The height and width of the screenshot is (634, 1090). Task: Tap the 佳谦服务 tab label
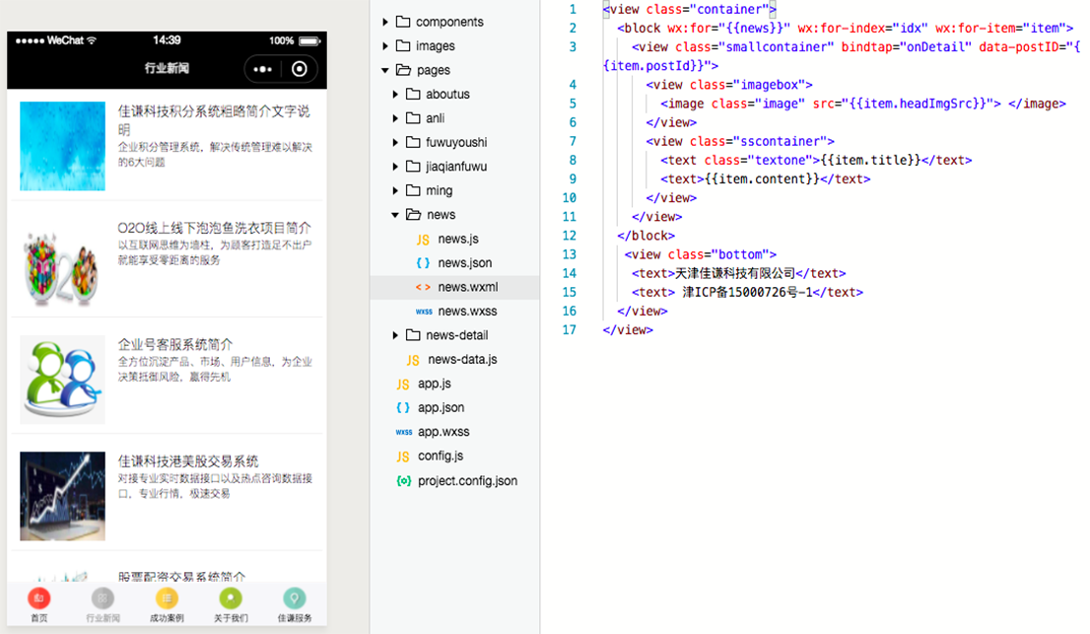294,618
